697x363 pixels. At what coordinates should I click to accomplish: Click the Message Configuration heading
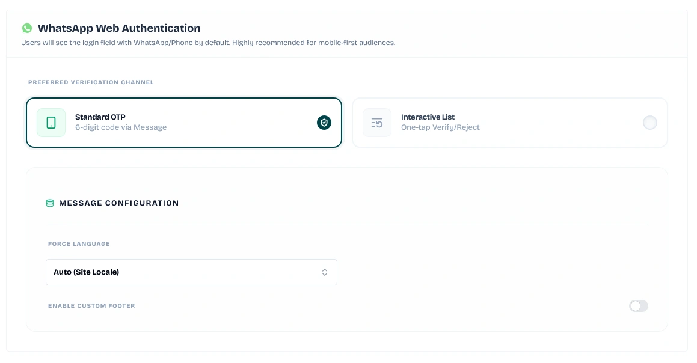118,203
